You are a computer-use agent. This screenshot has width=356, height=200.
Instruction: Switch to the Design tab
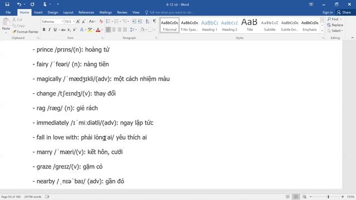point(53,12)
